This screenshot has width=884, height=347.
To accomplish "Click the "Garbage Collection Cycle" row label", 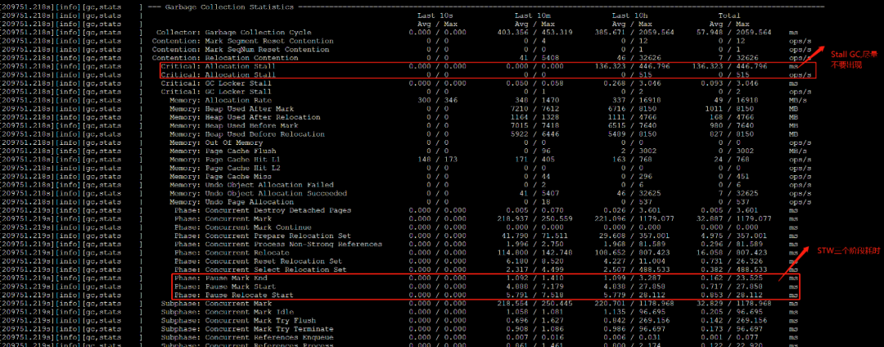I will coord(258,33).
